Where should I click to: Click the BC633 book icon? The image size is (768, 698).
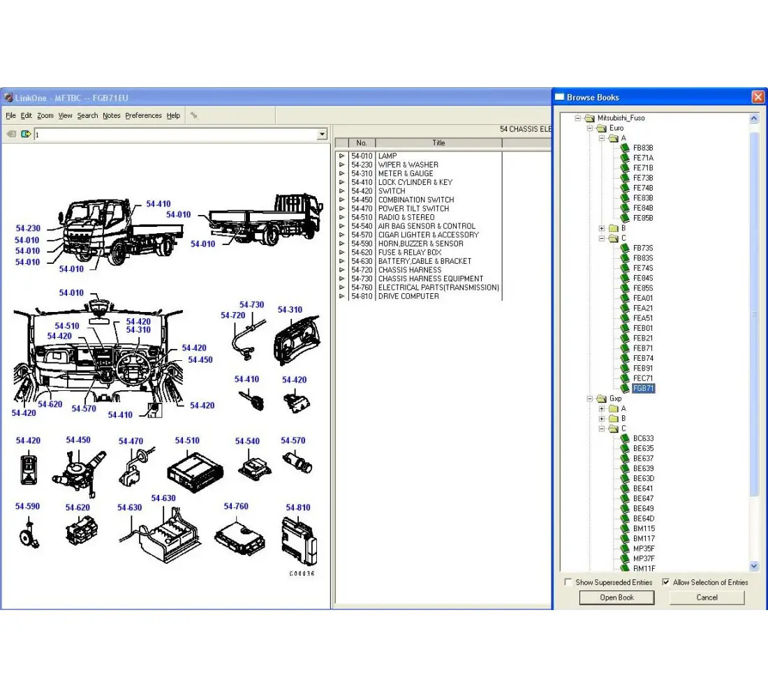625,438
